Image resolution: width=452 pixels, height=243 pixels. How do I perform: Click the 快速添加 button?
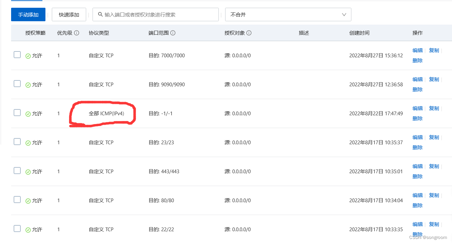(x=69, y=14)
